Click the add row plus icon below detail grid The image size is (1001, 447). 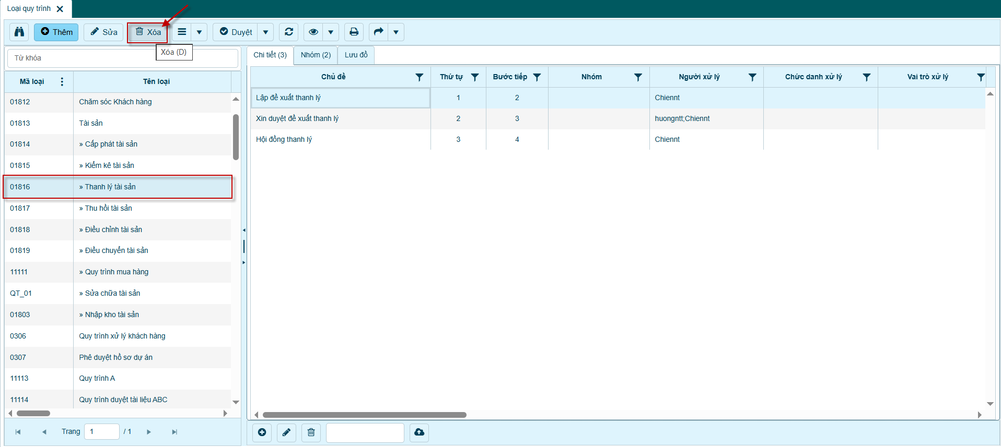[262, 432]
